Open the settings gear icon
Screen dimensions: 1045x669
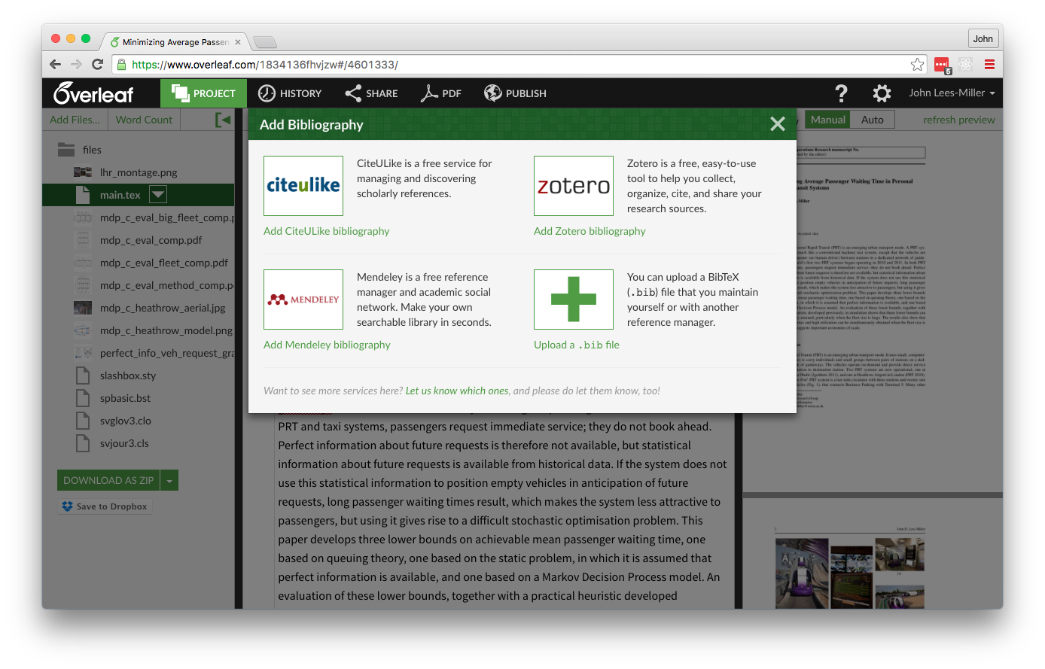click(x=882, y=93)
